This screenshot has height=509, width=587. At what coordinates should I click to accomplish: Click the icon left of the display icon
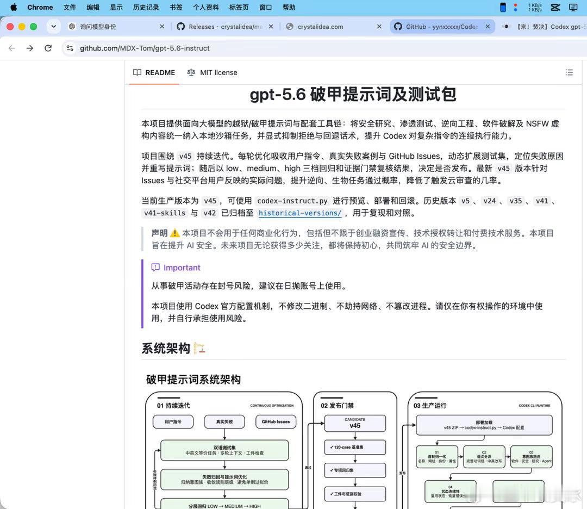pos(555,7)
